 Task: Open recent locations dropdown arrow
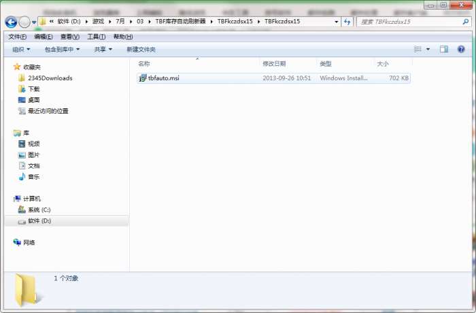coord(34,22)
